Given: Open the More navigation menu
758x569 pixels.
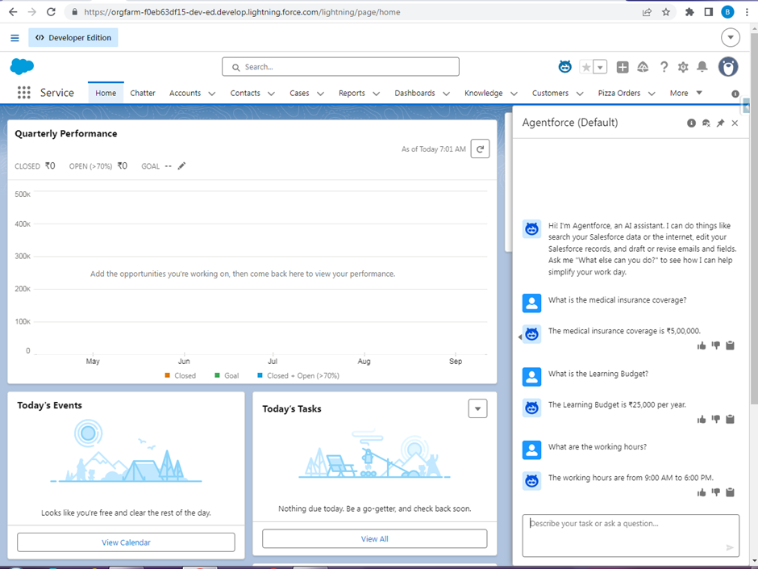Looking at the screenshot, I should pyautogui.click(x=685, y=93).
